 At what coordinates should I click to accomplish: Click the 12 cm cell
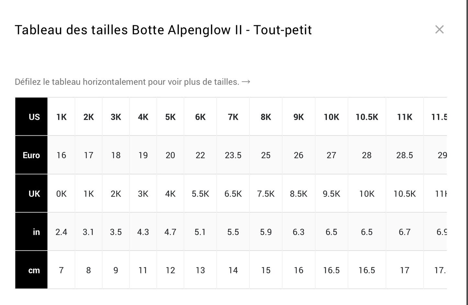170,270
